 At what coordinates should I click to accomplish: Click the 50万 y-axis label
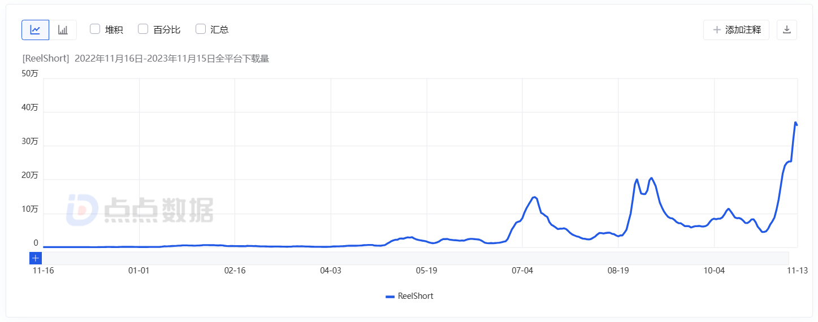click(30, 73)
